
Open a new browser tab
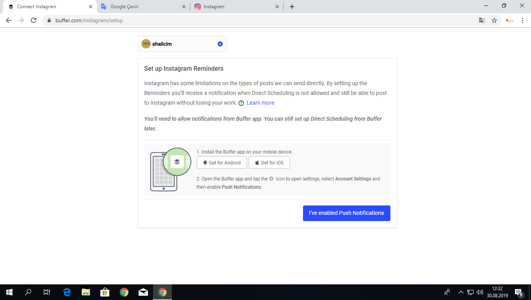[x=292, y=7]
